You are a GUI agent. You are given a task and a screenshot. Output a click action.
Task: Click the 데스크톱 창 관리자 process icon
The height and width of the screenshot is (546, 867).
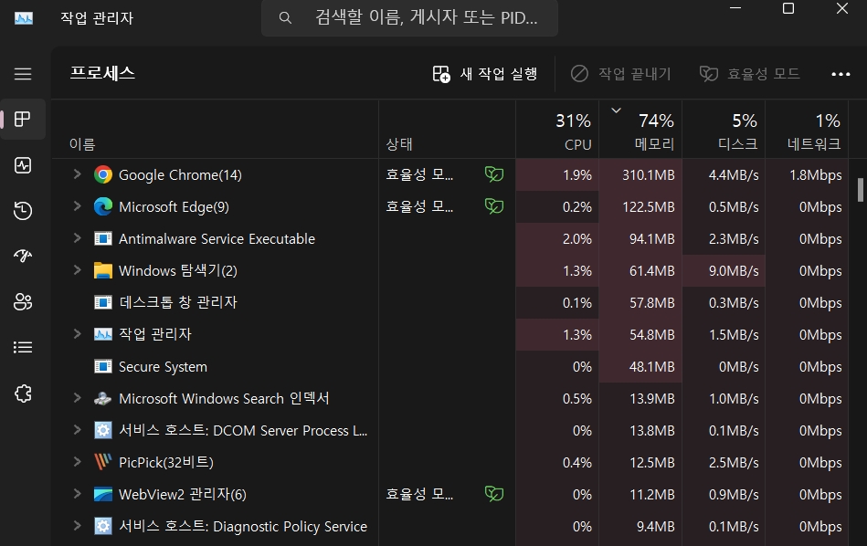click(x=103, y=302)
